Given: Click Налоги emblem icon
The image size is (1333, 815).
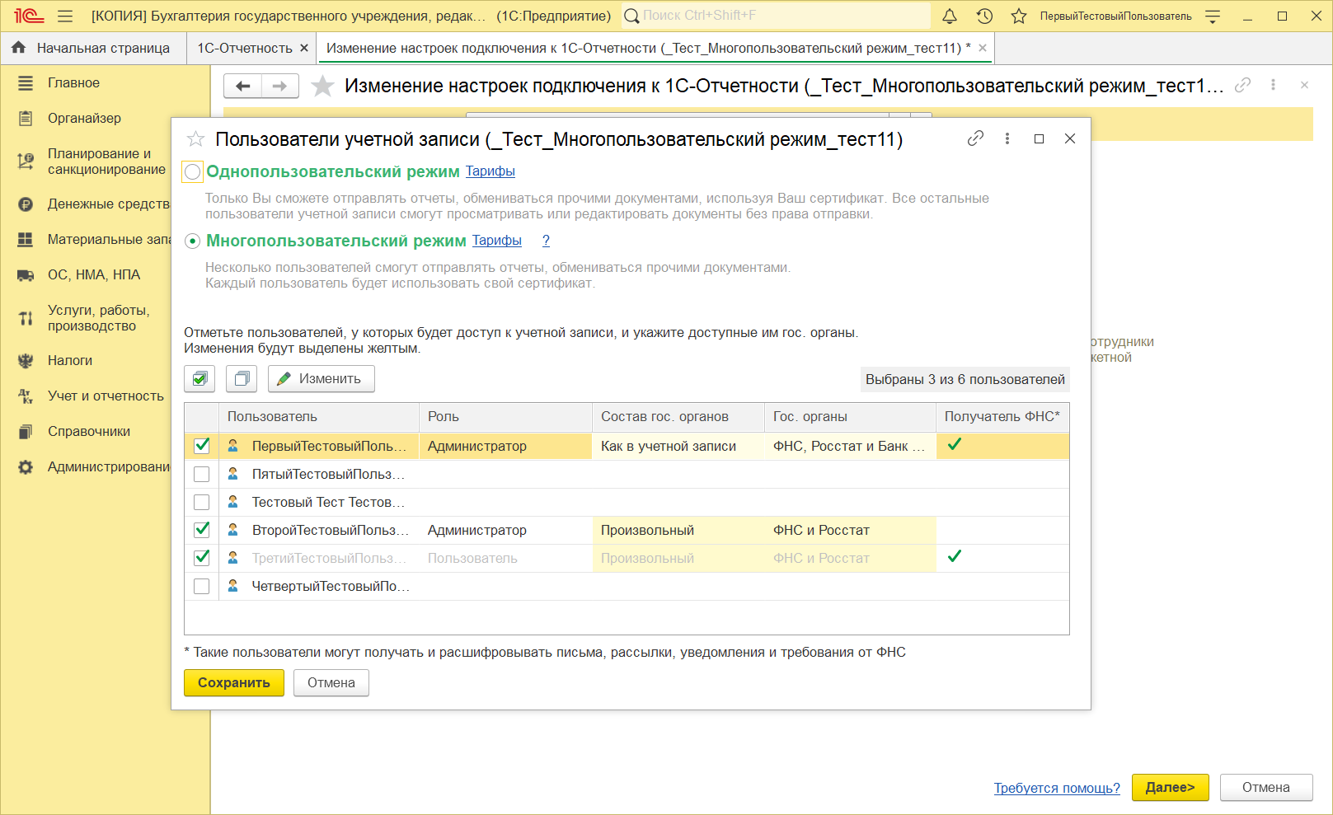Looking at the screenshot, I should [26, 360].
